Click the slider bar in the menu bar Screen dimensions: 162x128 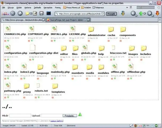pos(145,7)
